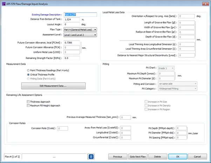The width and height of the screenshot is (211, 163).
Task: Click Orientation beta angle field
Action: coord(186,16)
